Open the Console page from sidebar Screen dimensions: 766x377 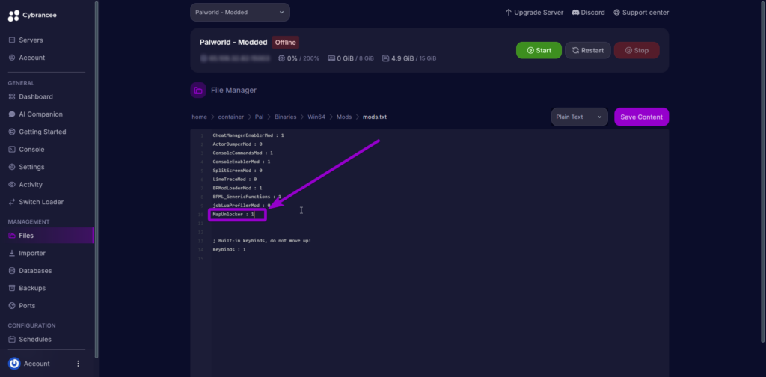point(31,150)
